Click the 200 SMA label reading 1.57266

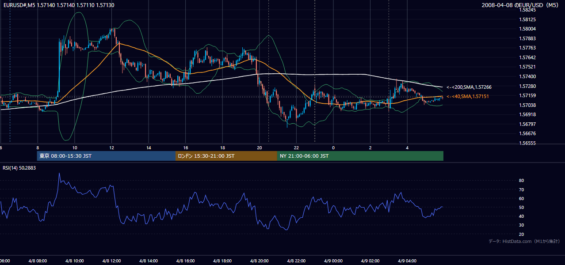pos(469,87)
